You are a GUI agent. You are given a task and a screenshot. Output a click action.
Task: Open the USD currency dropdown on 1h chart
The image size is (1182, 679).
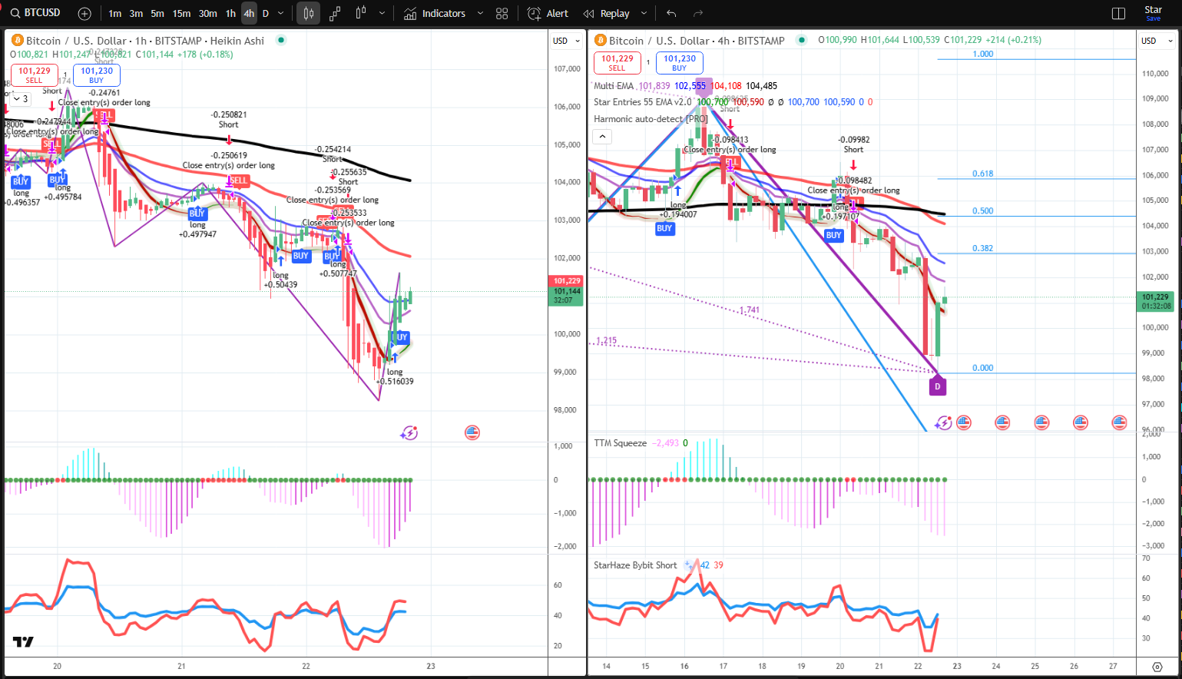coord(567,41)
